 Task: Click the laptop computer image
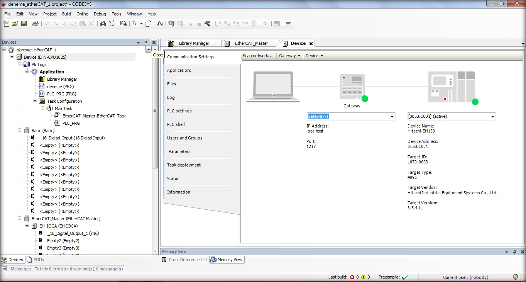[x=273, y=87]
